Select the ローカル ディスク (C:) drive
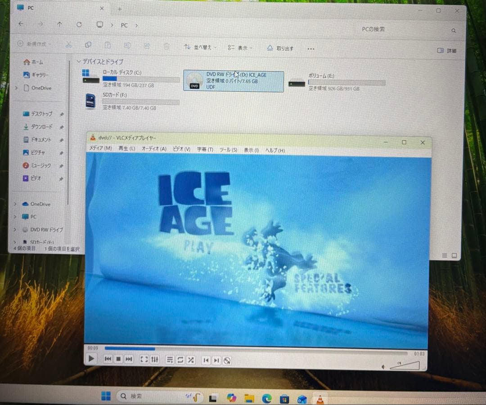Viewport: 486px width, 405px height. (x=130, y=79)
